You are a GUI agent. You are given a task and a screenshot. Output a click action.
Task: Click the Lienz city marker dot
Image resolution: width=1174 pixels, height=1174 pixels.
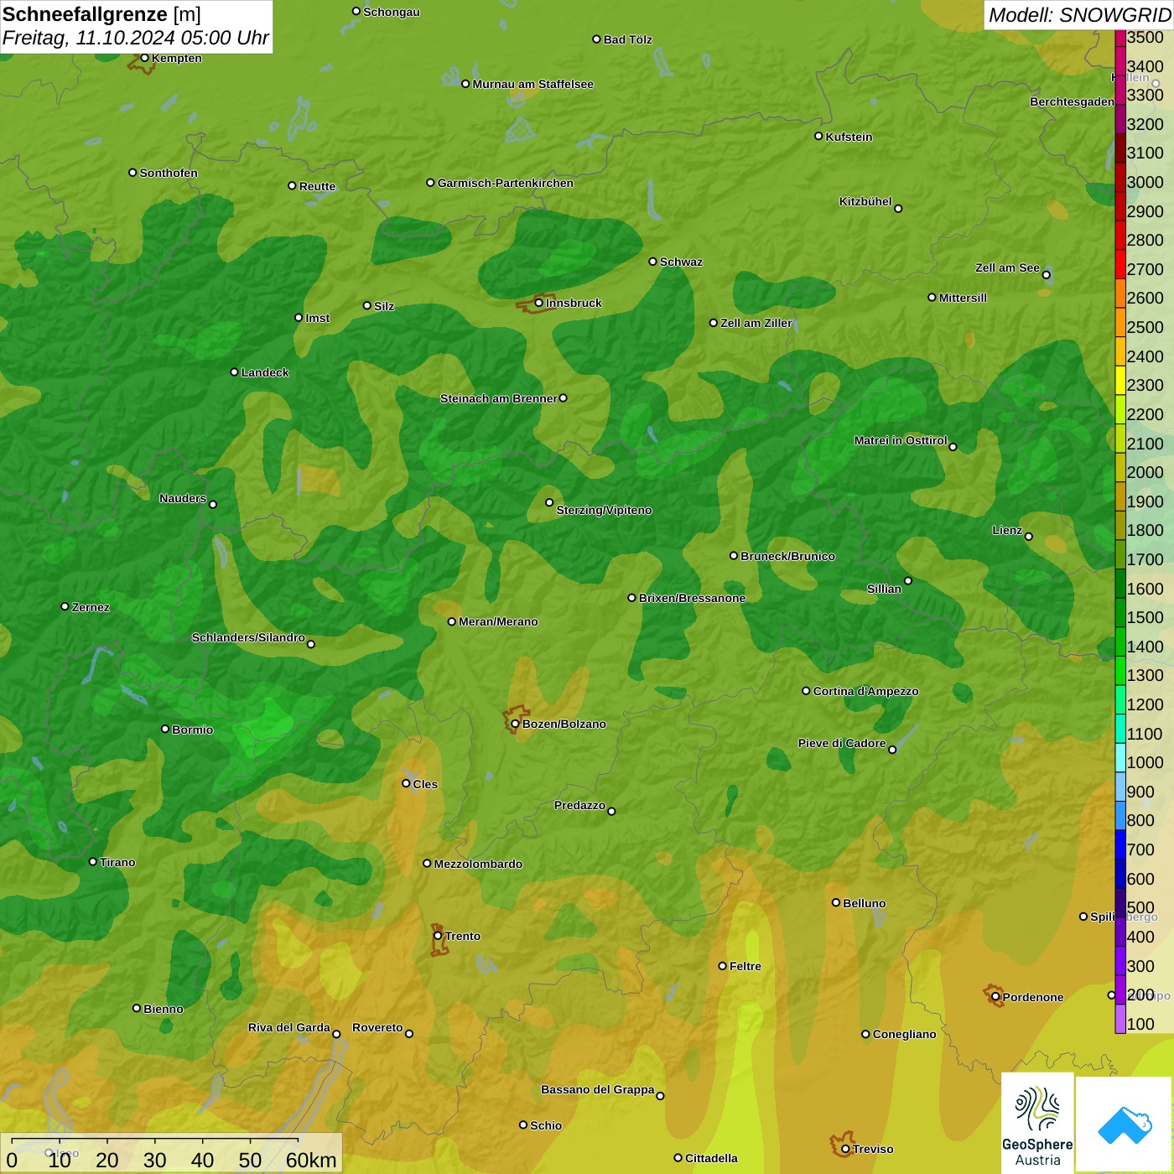(1029, 537)
